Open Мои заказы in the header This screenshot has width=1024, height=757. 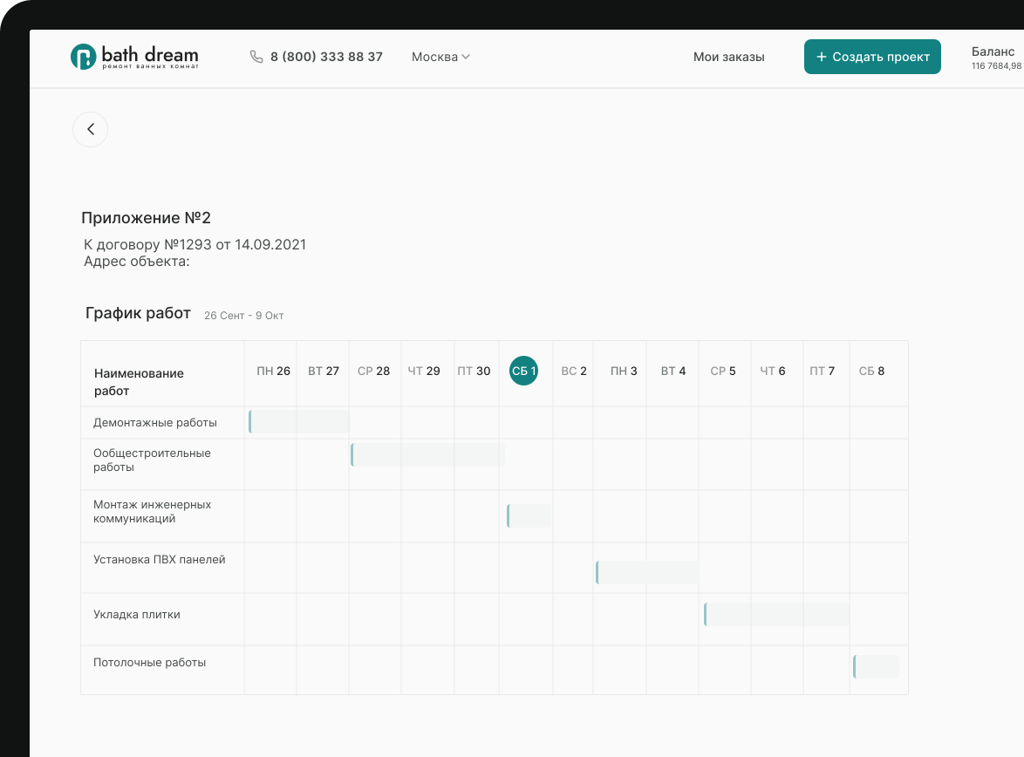[728, 57]
